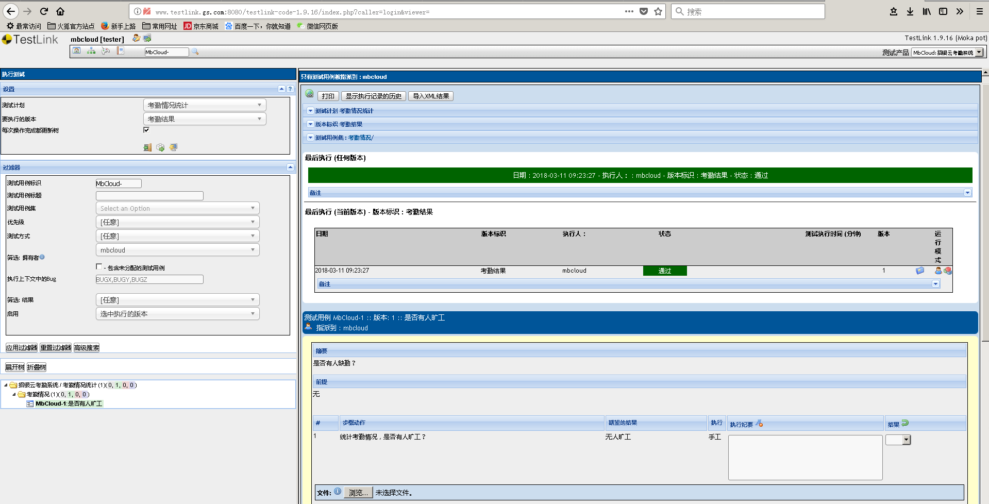Expand the 版本标识 考勤结果 section
This screenshot has height=504, width=989.
point(310,124)
